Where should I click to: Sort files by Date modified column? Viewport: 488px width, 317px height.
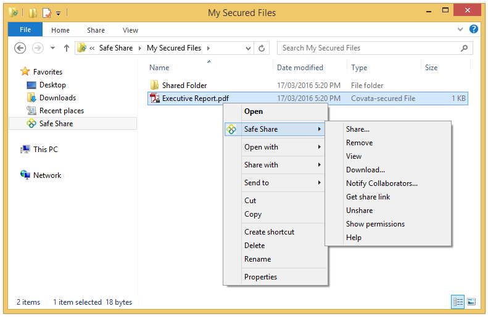[x=300, y=68]
